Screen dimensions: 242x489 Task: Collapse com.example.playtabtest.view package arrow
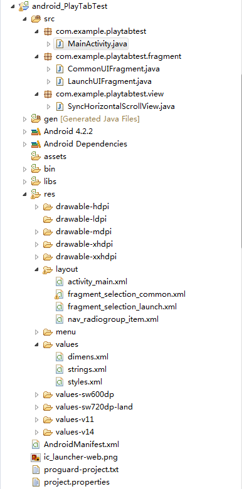click(x=36, y=94)
